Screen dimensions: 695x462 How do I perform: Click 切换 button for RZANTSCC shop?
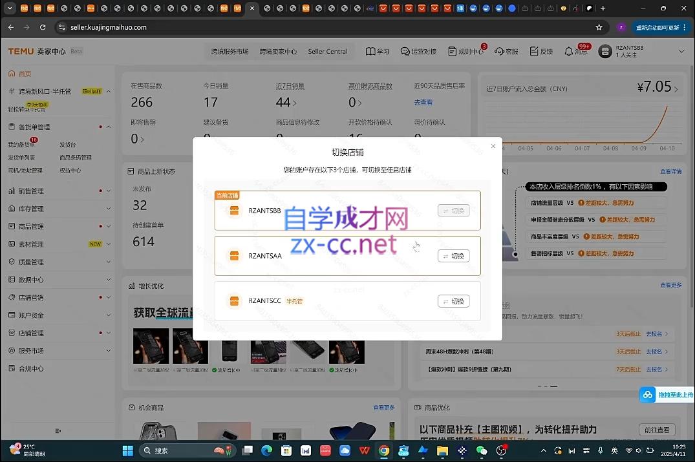pyautogui.click(x=453, y=301)
